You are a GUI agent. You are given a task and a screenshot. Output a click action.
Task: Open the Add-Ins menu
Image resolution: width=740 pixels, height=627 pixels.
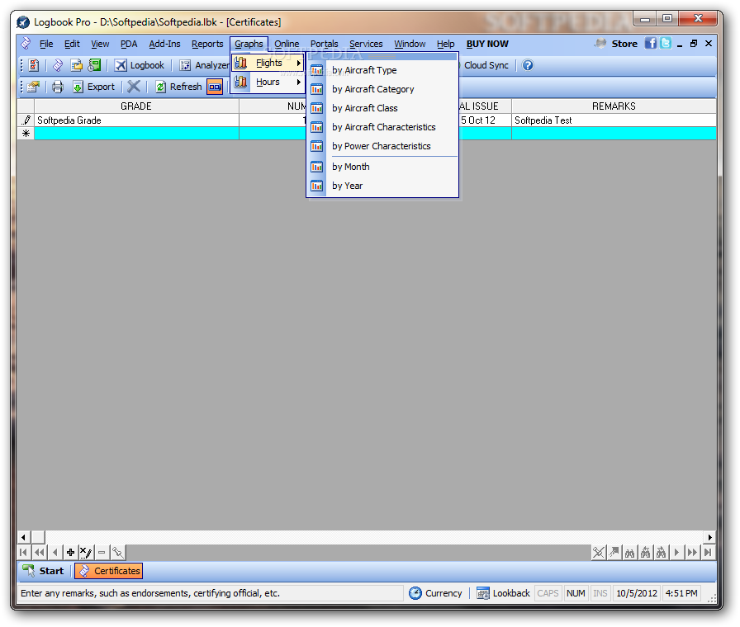pos(164,44)
